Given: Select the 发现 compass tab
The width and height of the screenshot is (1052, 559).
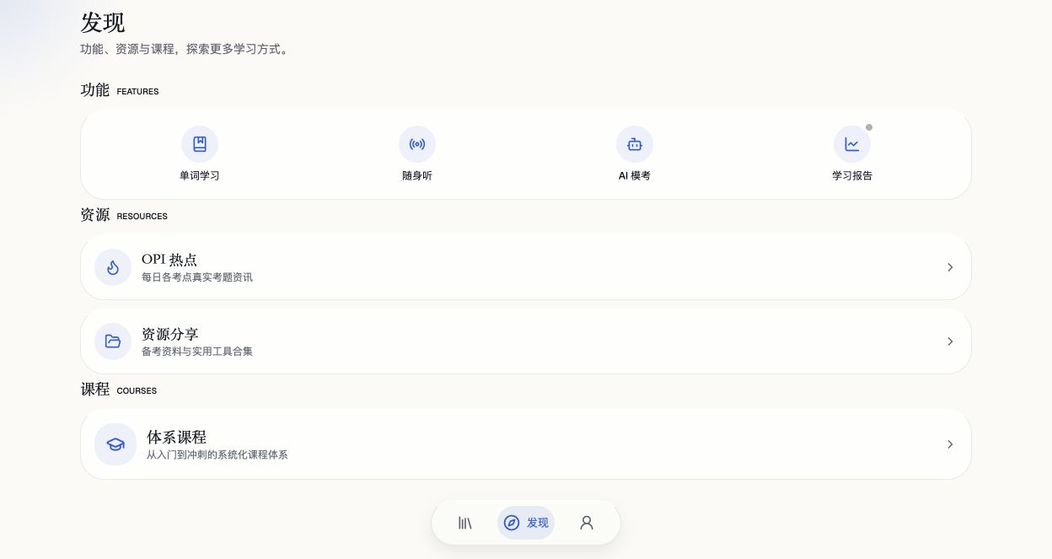Looking at the screenshot, I should click(x=526, y=523).
